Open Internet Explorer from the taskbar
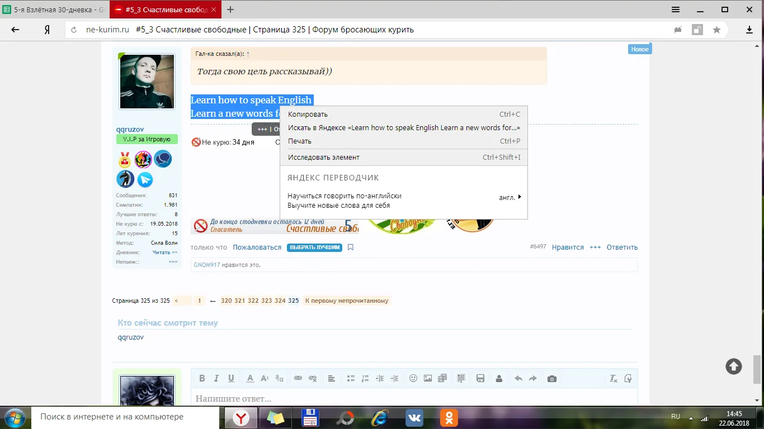 tap(380, 417)
